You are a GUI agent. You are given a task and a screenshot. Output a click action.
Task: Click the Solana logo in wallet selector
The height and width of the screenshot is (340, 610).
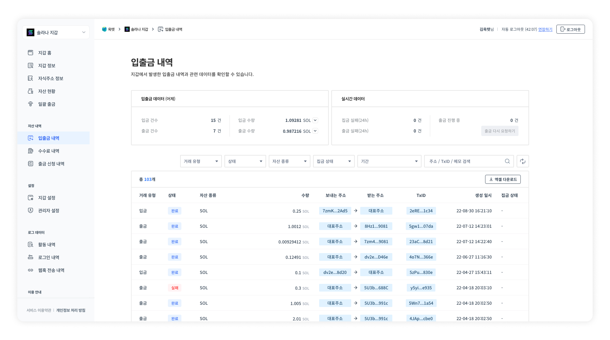30,32
